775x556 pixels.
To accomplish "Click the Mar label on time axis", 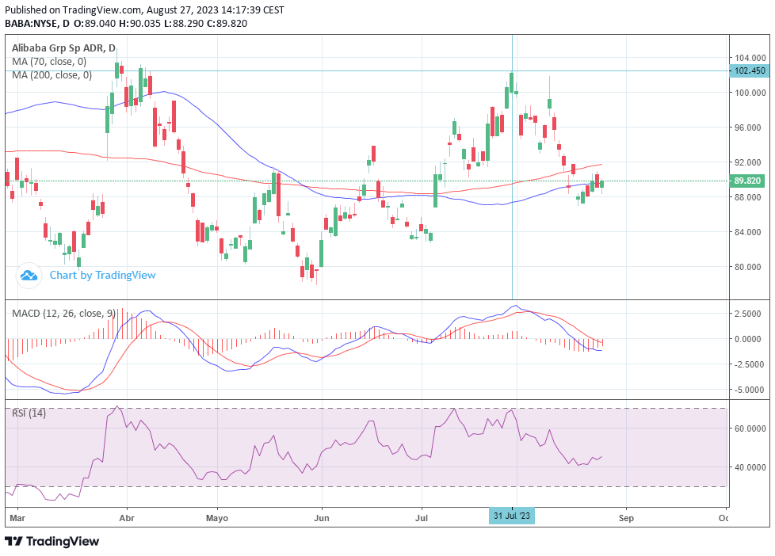I will [x=17, y=518].
